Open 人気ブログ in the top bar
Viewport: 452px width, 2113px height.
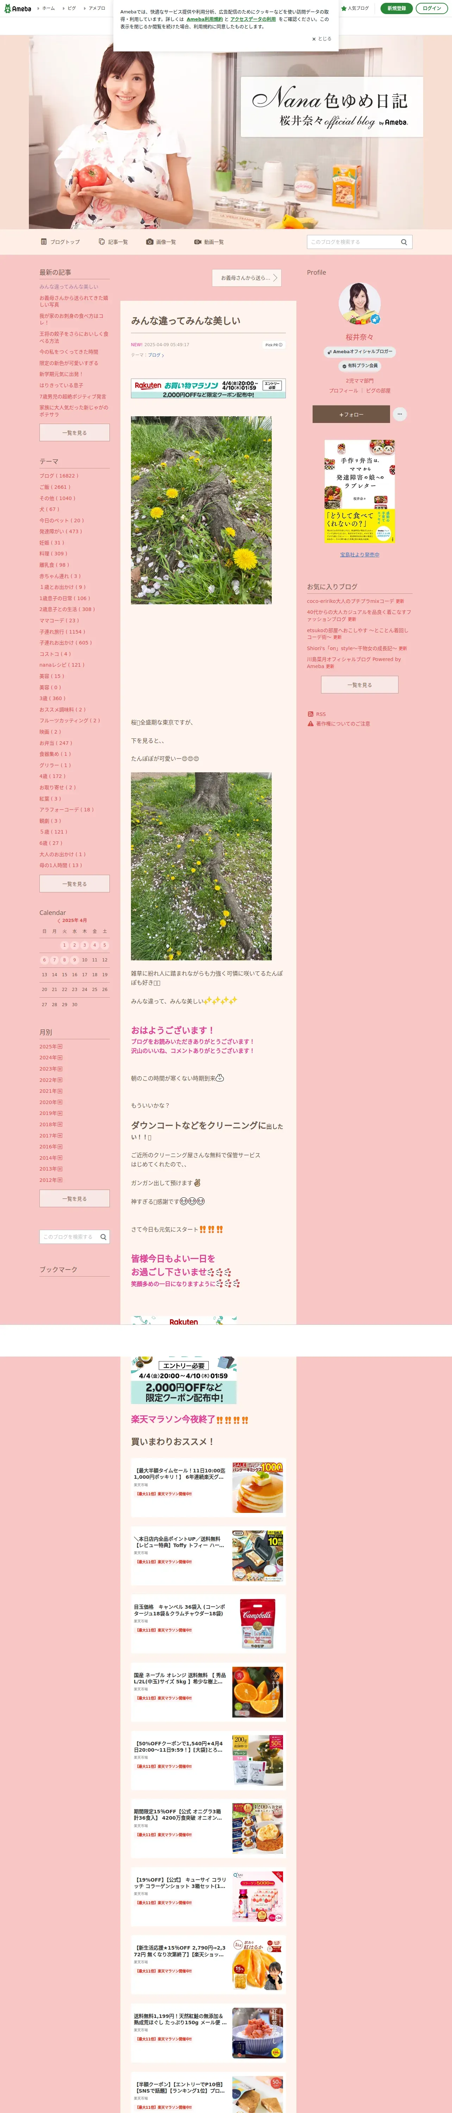355,8
